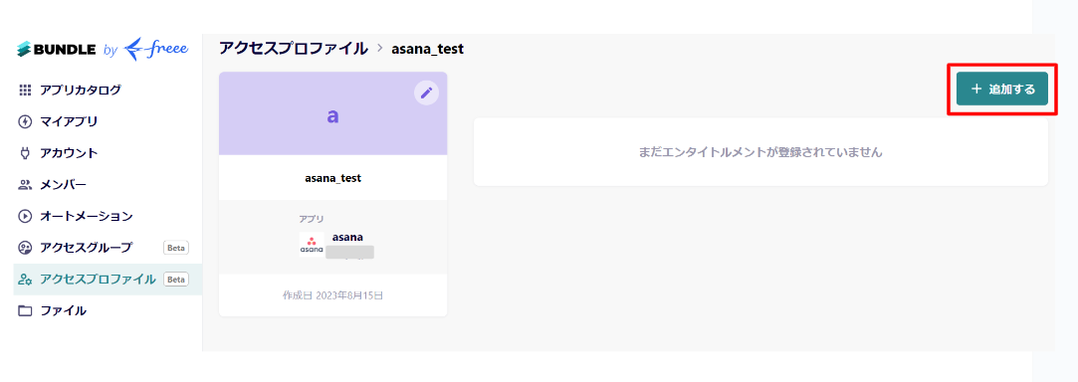Click the アカウント plug icon
Screen dimensions: 1078x382
coord(26,153)
